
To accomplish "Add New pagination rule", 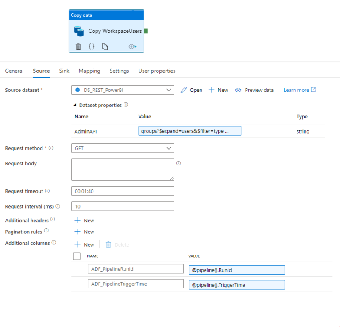I will pos(84,232).
